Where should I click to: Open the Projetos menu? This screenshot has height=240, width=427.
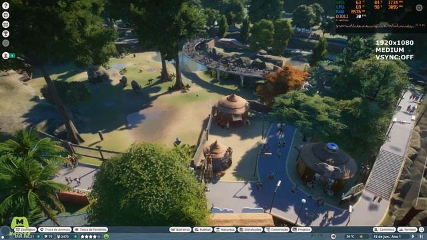point(301,229)
